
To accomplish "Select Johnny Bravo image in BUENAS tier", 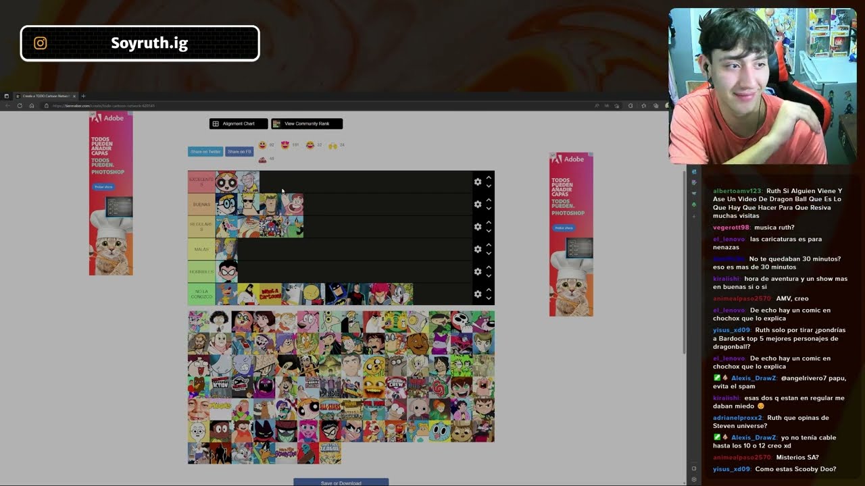I will pos(248,205).
